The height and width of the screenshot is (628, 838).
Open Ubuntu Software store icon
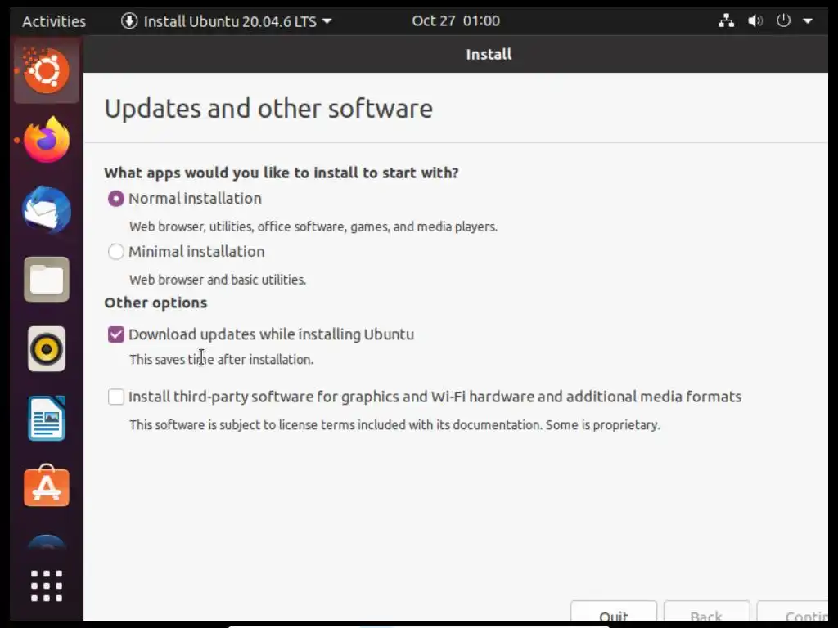click(x=47, y=486)
